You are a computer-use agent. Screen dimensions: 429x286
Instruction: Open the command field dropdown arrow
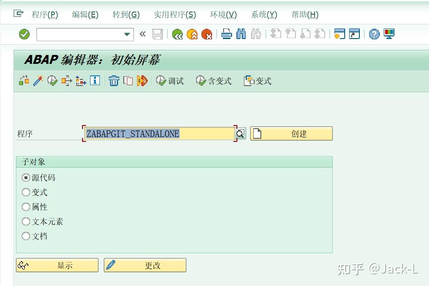pyautogui.click(x=127, y=35)
